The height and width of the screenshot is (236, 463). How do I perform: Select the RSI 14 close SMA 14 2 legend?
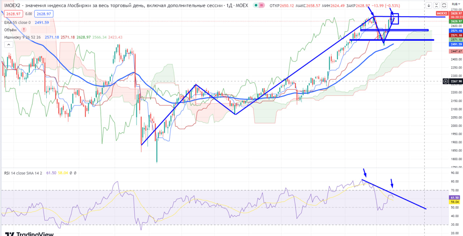coord(23,173)
